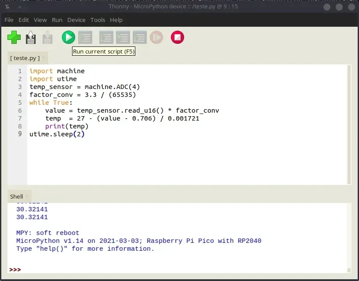The height and width of the screenshot is (281, 359).
Task: Click line number 1 in gutter
Action: 20,71
